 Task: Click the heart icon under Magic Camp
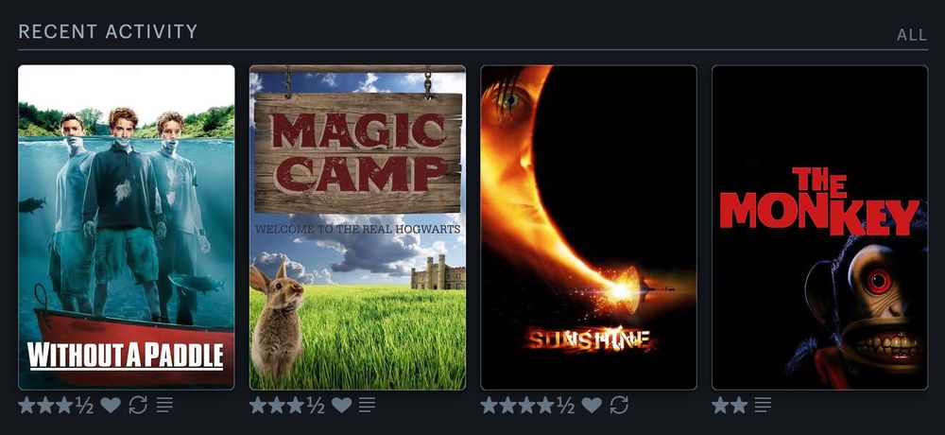tap(342, 405)
